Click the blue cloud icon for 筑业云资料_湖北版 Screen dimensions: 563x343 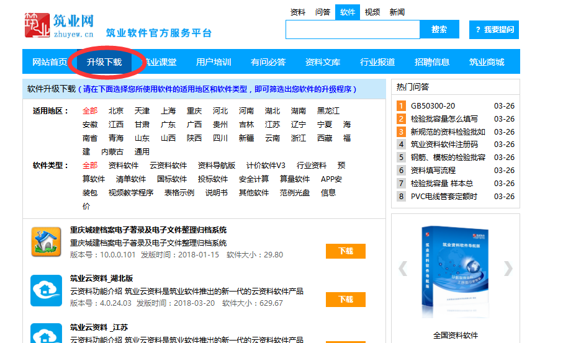tap(46, 290)
